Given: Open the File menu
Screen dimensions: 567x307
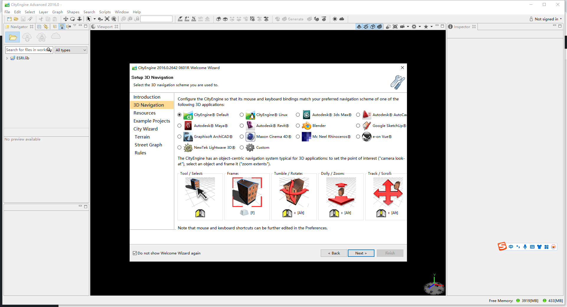Looking at the screenshot, I should pos(7,12).
